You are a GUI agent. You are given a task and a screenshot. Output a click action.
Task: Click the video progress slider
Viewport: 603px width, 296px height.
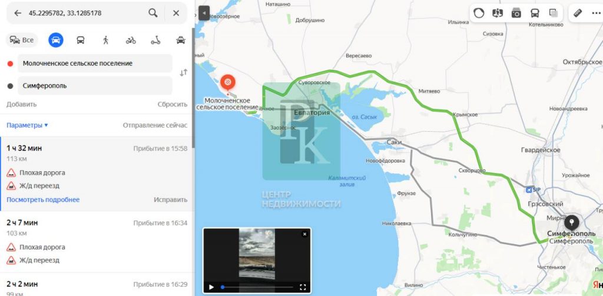point(257,287)
